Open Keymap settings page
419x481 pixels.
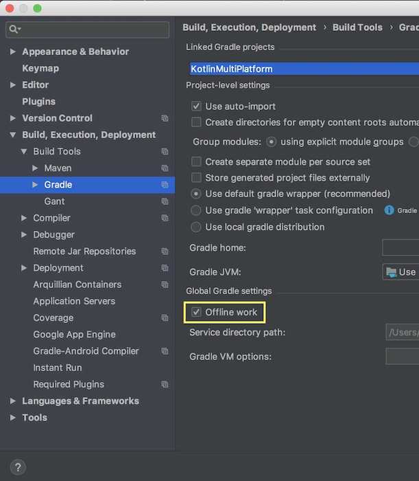40,68
